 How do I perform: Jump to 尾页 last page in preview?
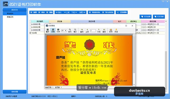(104, 30)
